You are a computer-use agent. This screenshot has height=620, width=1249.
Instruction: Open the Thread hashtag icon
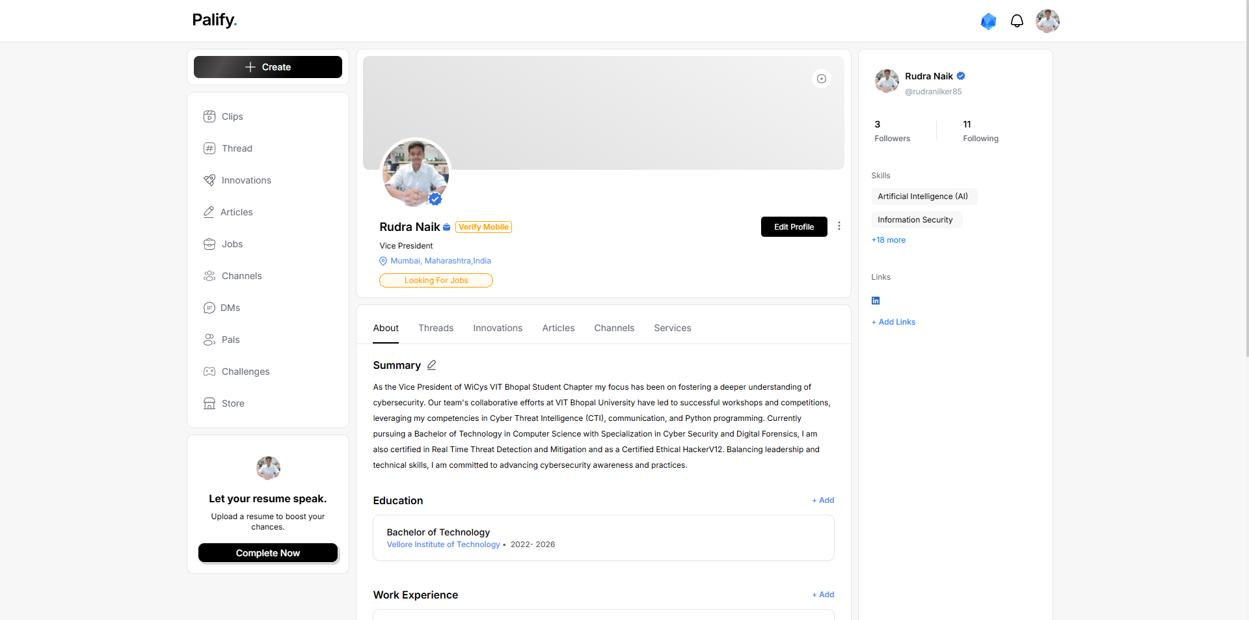click(209, 148)
